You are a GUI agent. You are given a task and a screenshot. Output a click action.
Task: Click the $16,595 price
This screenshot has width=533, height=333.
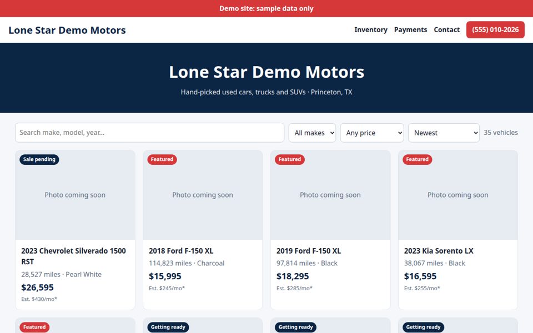pos(420,276)
